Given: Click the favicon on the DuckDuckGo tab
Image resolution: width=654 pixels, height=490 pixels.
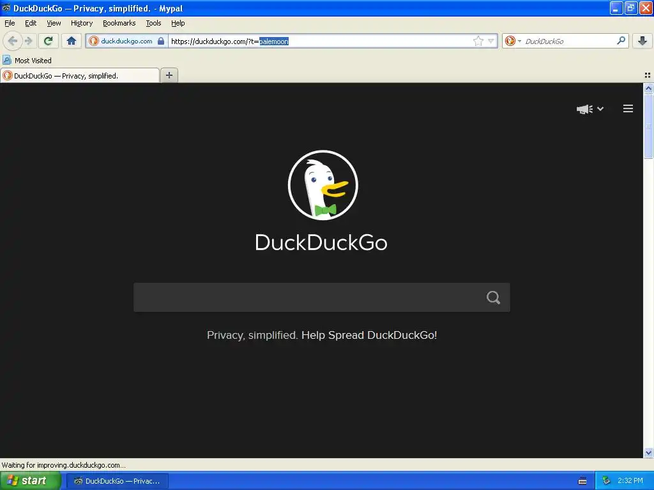Looking at the screenshot, I should 8,76.
